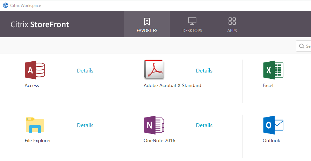
Task: View Details for Adobe Acrobat X Standard
Action: pos(204,71)
